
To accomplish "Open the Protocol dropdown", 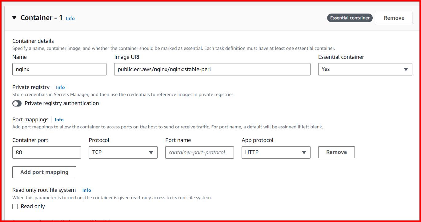I will (x=123, y=152).
